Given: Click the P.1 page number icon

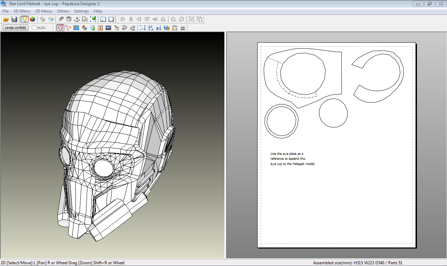Looking at the screenshot, I should coord(159,28).
